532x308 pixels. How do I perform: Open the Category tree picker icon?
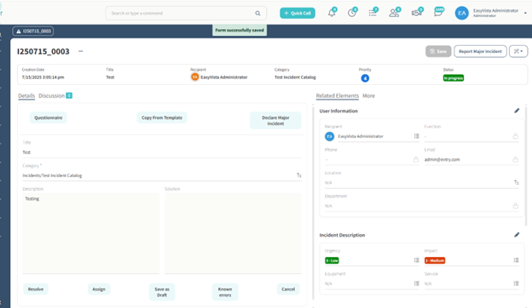299,175
